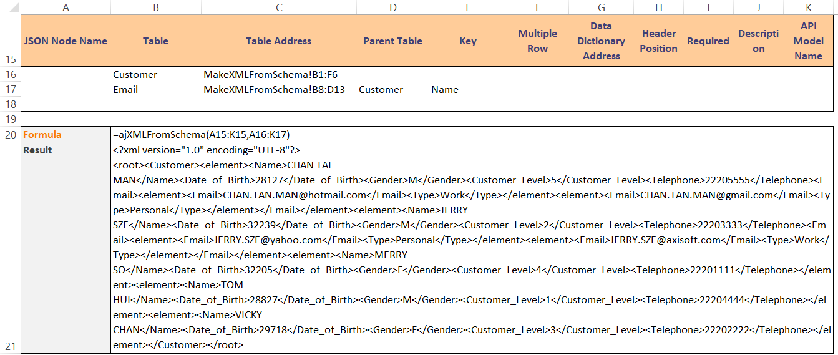Click the 'Parent Table' header cell

(x=392, y=41)
